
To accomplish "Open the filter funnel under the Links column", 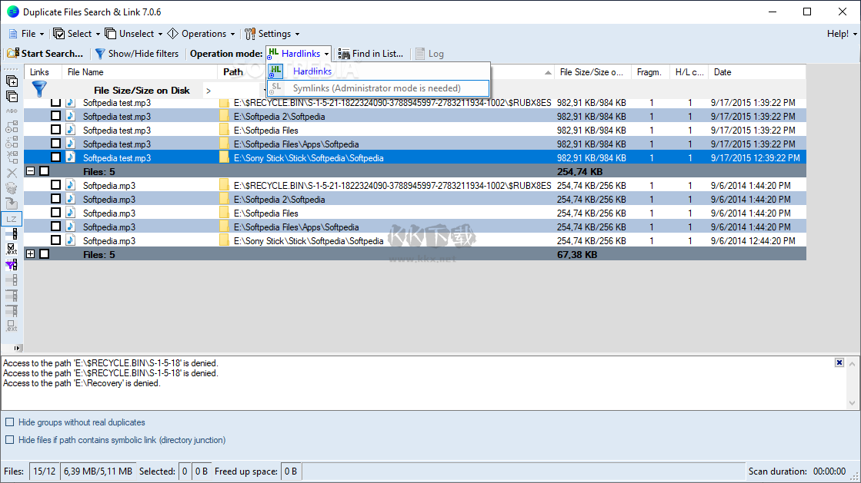I will (x=38, y=89).
